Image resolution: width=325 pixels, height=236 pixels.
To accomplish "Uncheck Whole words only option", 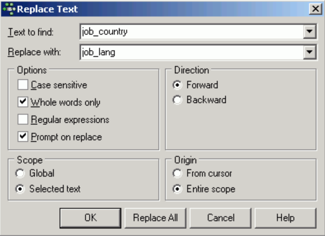I will tap(23, 102).
